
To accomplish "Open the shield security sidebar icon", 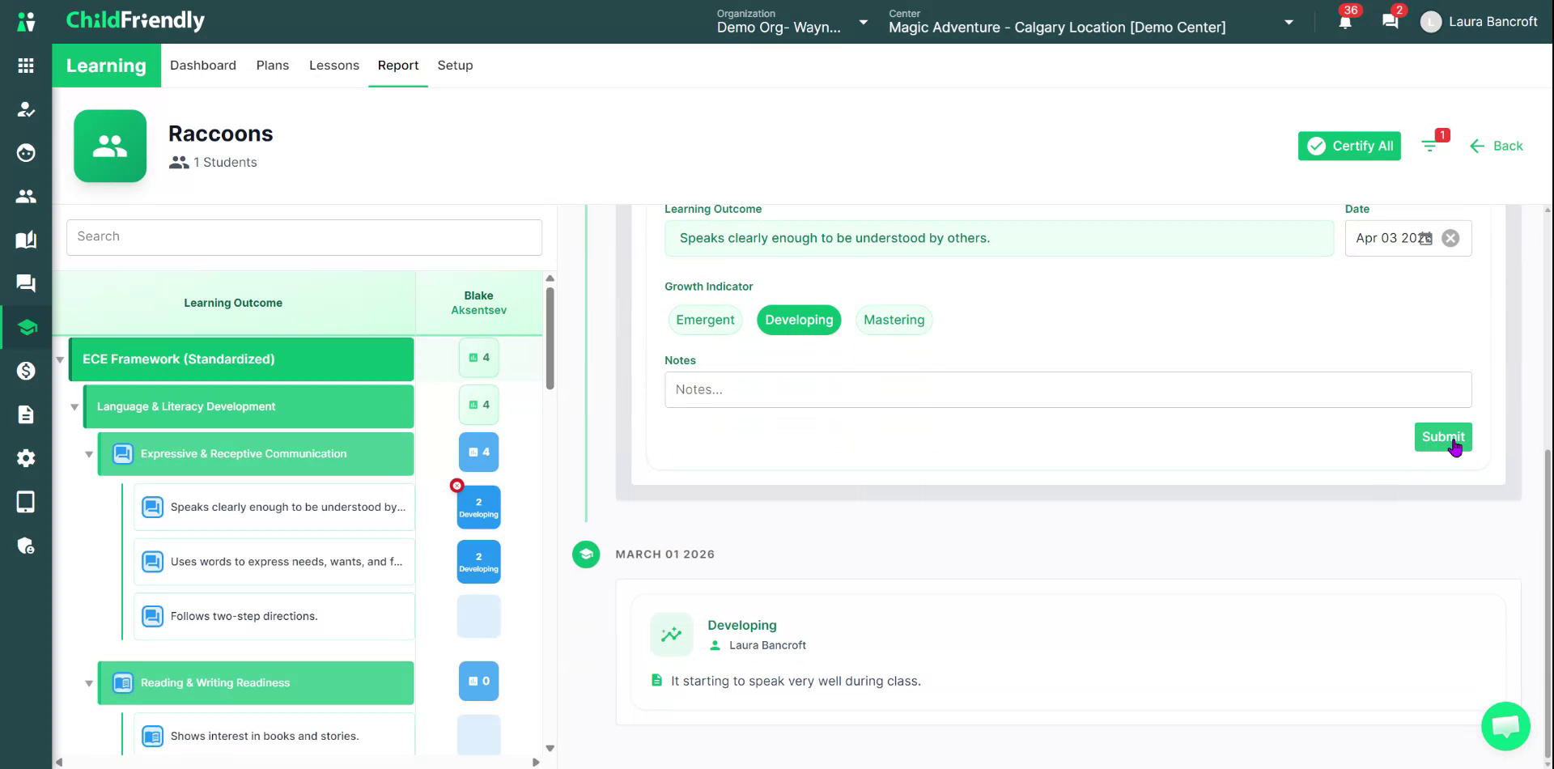I will pyautogui.click(x=26, y=546).
